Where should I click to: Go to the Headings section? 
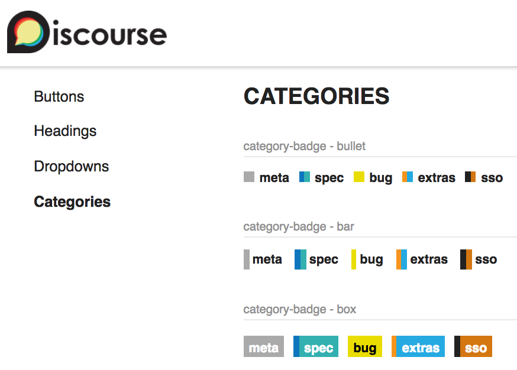[x=65, y=131]
